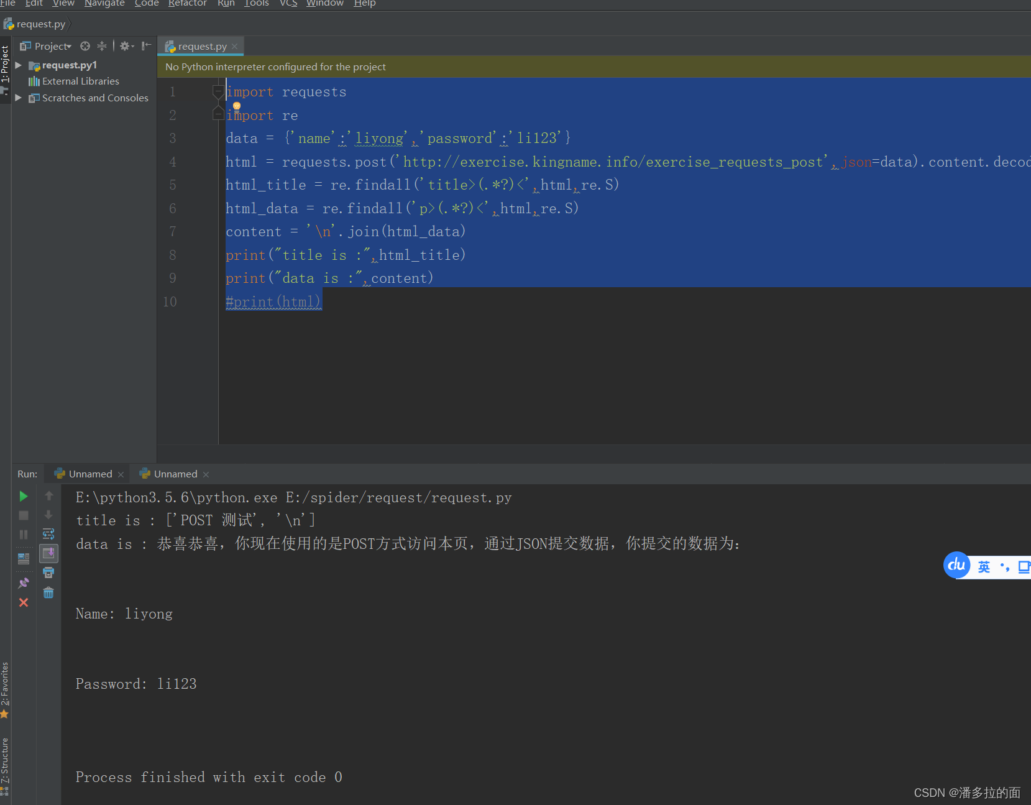The image size is (1031, 805).
Task: Expand Scratches and Consoles node
Action: click(x=18, y=98)
